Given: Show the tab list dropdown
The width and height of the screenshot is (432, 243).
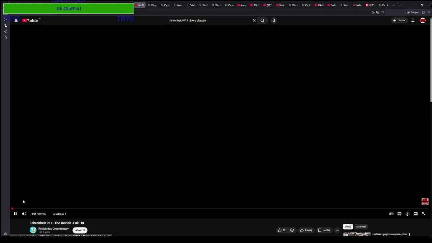Looking at the screenshot, I should pyautogui.click(x=400, y=5).
